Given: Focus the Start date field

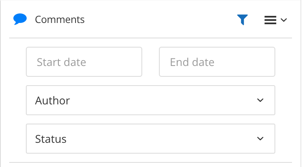Looking at the screenshot, I should [x=84, y=62].
